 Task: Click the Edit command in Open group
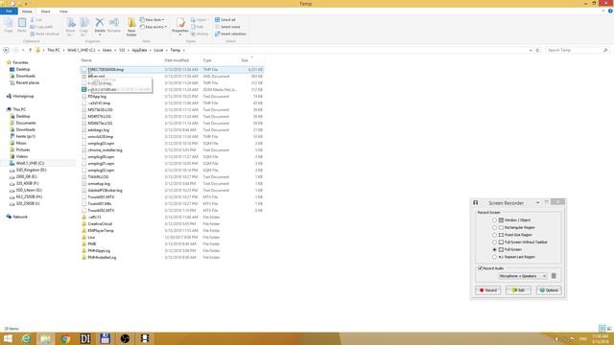point(198,27)
